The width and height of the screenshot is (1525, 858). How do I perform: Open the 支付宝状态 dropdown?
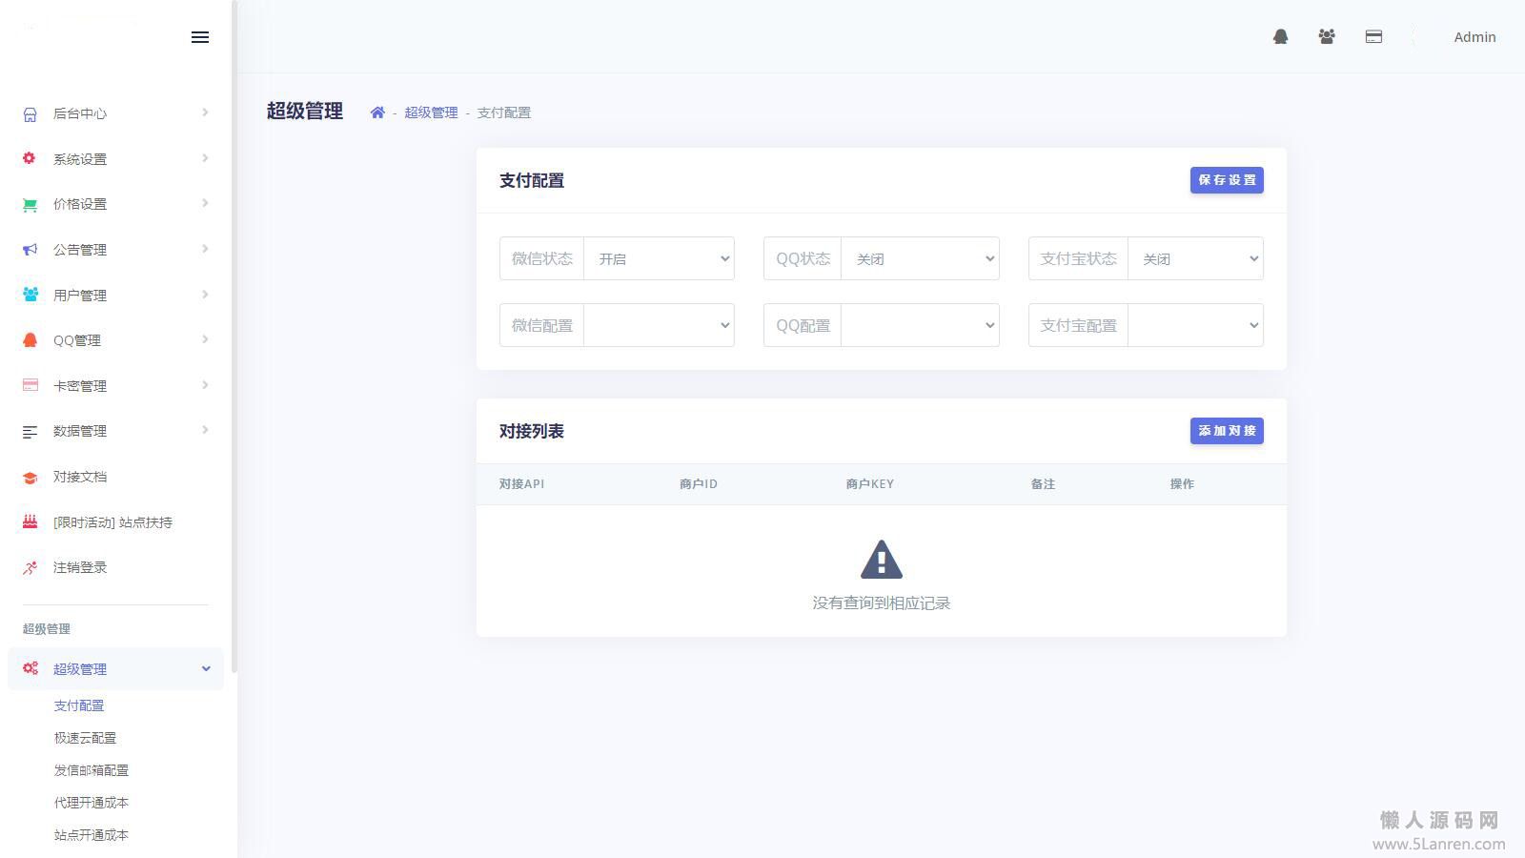tap(1195, 258)
